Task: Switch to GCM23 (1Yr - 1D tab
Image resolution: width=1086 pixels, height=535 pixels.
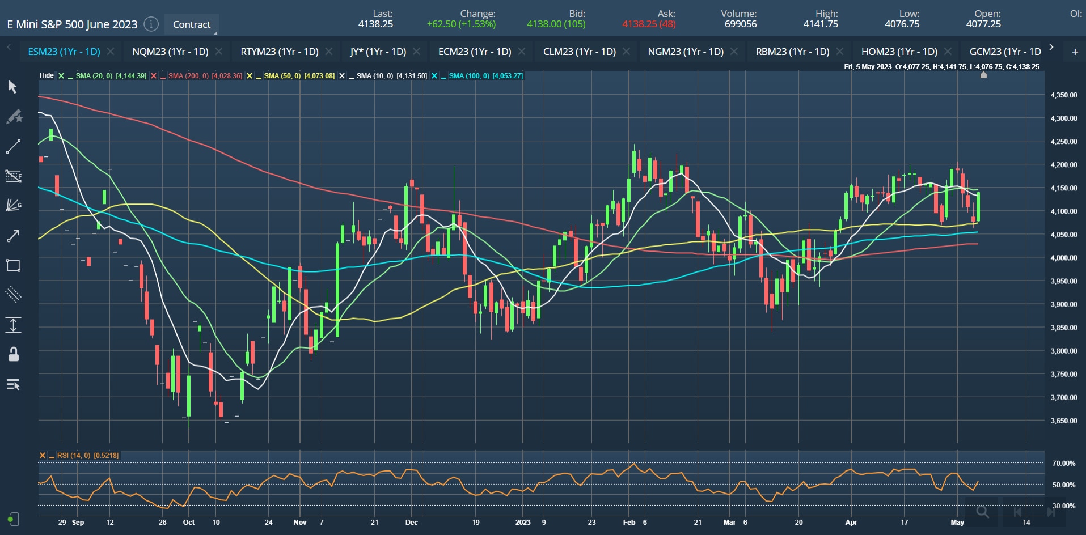Action: click(x=1005, y=52)
